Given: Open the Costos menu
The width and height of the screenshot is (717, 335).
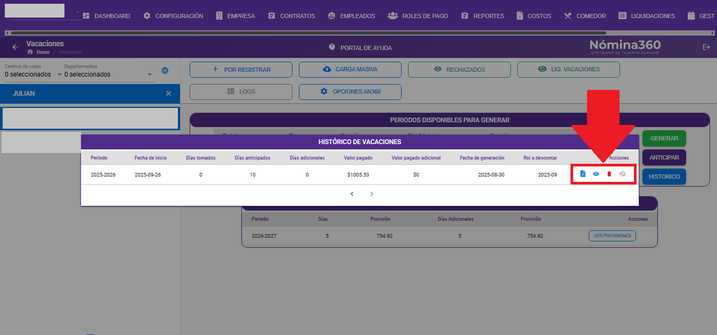Looking at the screenshot, I should pos(533,16).
